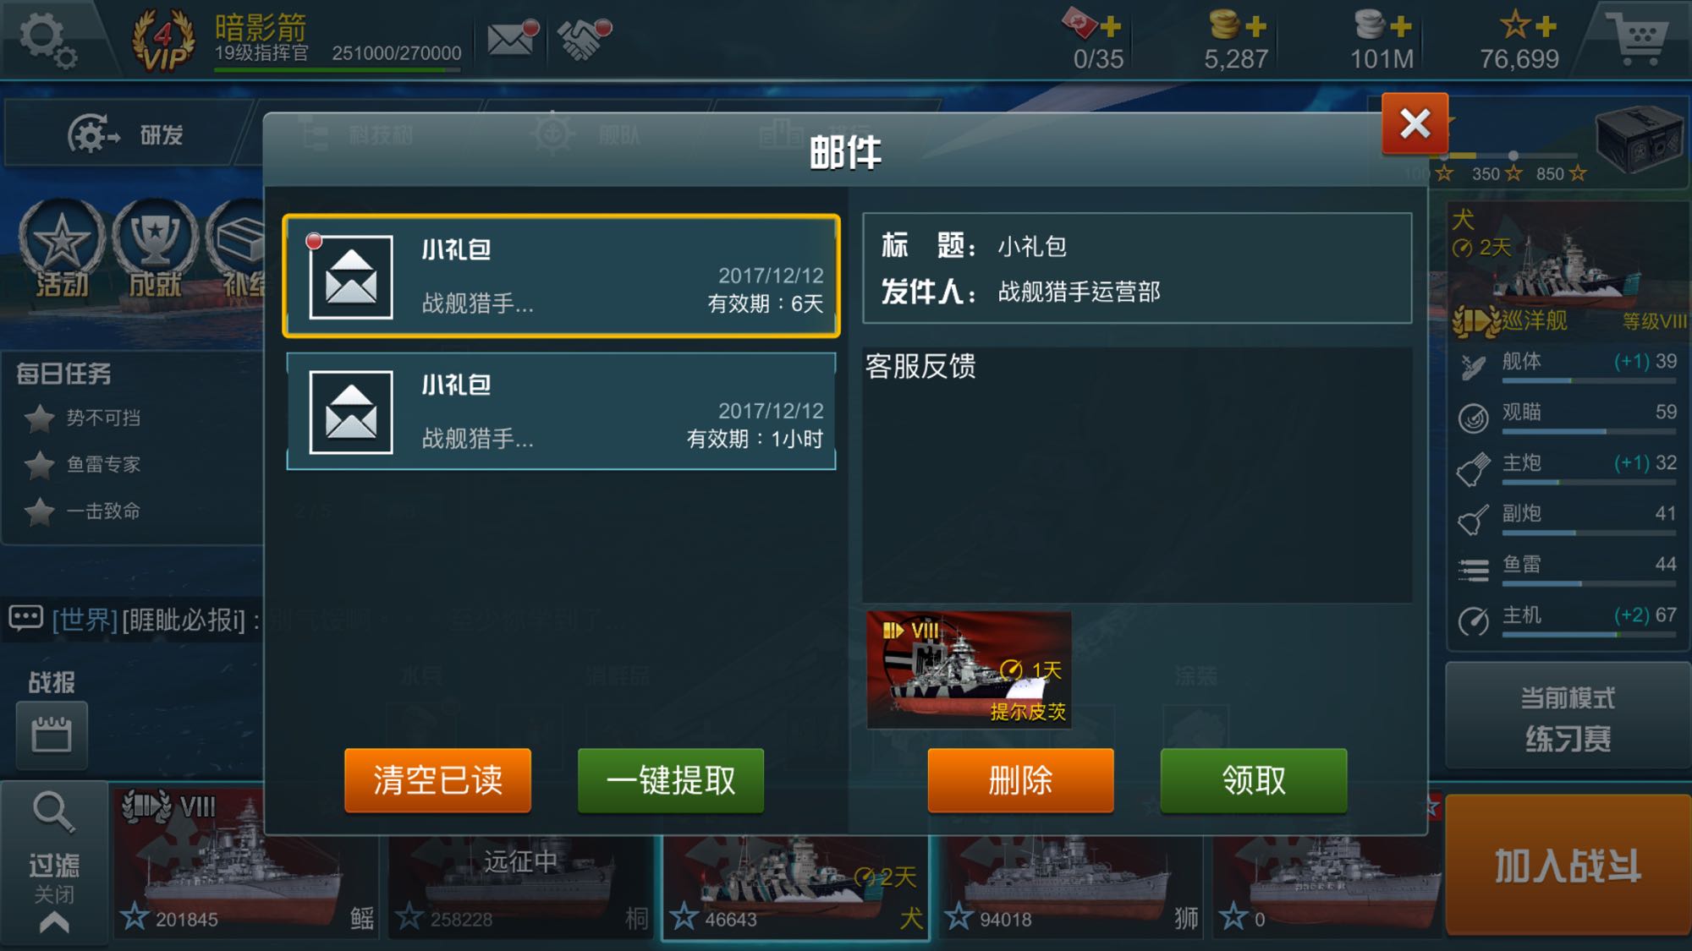This screenshot has width=1692, height=951.
Task: Click the 提尔皮茨 ship reward thumbnail
Action: click(970, 670)
